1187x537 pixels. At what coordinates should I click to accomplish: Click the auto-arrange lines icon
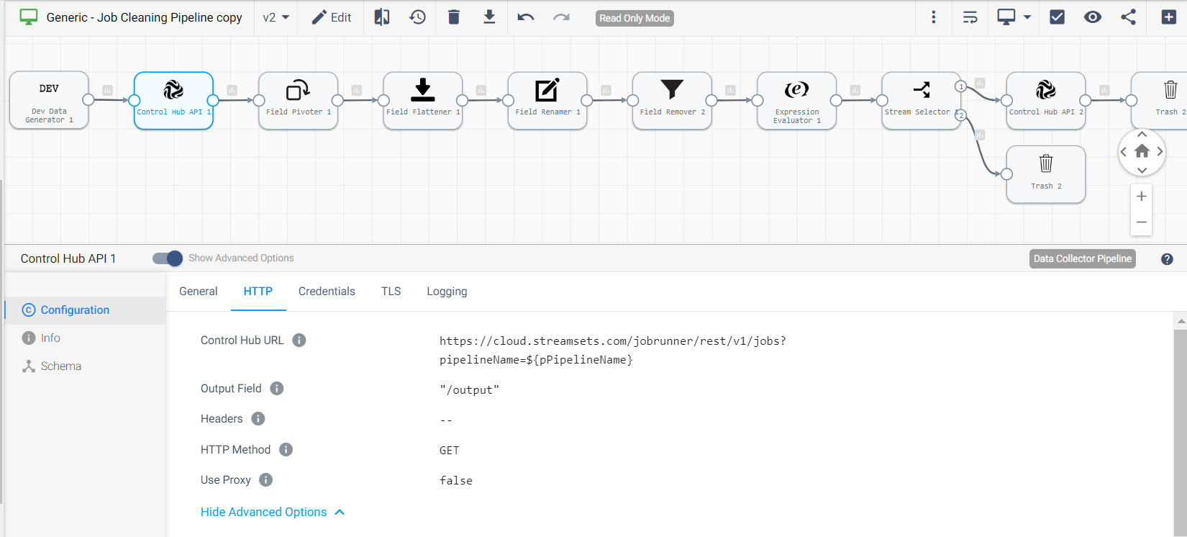pos(970,17)
